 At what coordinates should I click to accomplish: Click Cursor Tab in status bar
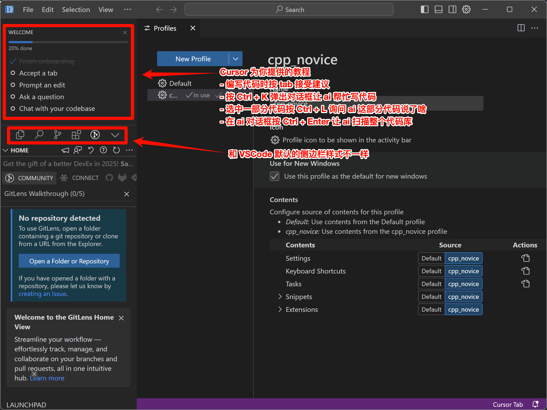pos(508,404)
